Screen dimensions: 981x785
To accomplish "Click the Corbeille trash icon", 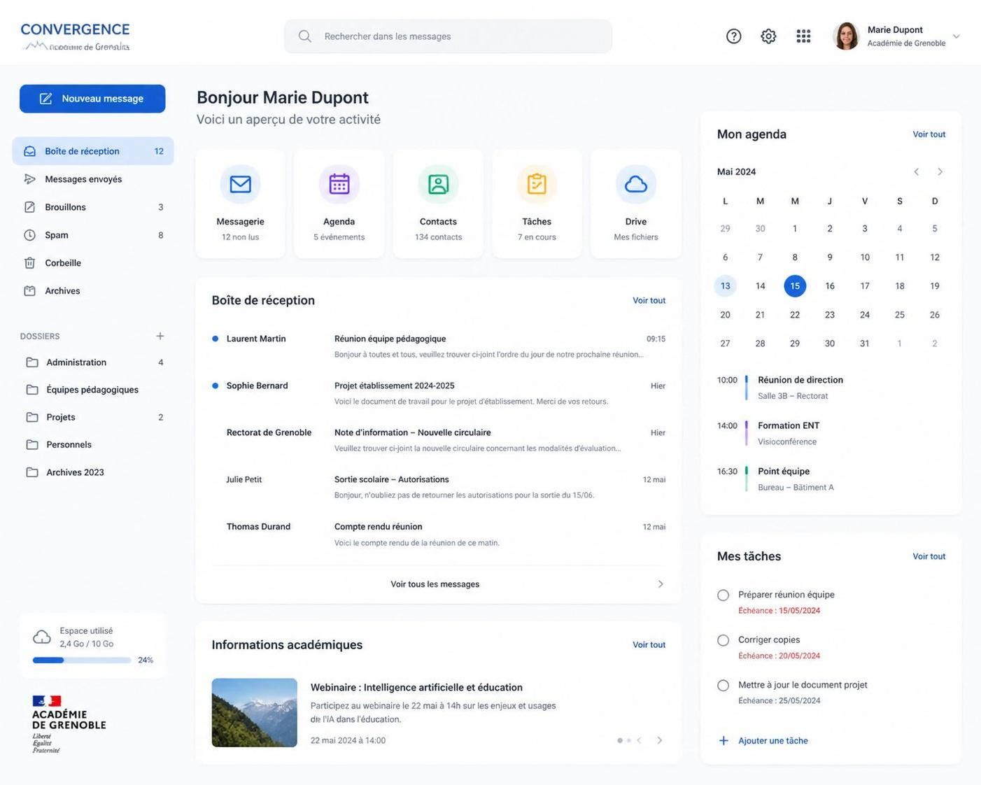I will pos(29,263).
